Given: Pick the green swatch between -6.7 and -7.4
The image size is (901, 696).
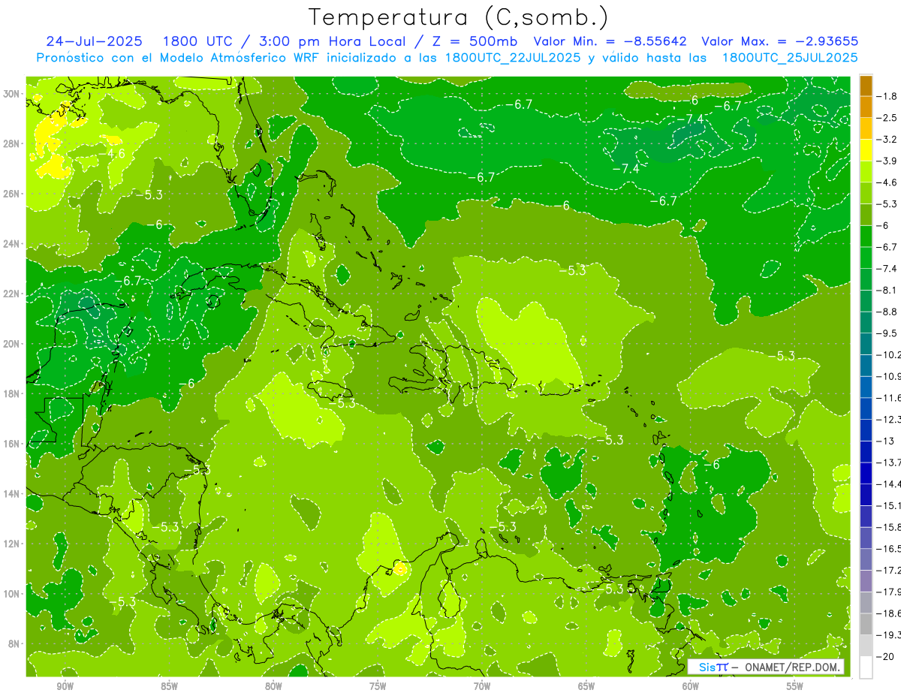Looking at the screenshot, I should (x=866, y=258).
